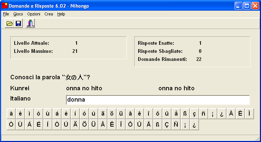The width and height of the screenshot is (261, 142).
Task: Insert uppercase È grave character button
Action: click(240, 114)
